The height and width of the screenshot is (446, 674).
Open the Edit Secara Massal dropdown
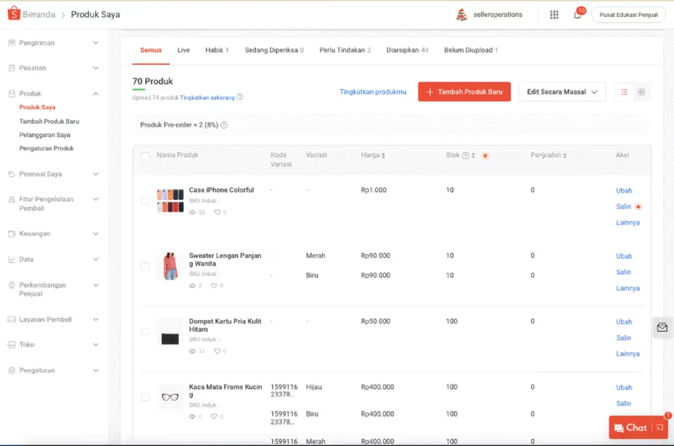pos(562,92)
